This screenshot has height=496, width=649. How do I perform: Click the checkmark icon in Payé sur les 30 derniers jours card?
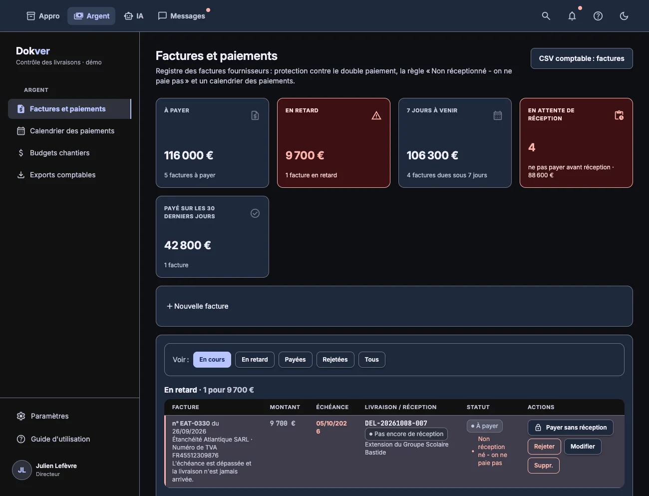pos(255,213)
